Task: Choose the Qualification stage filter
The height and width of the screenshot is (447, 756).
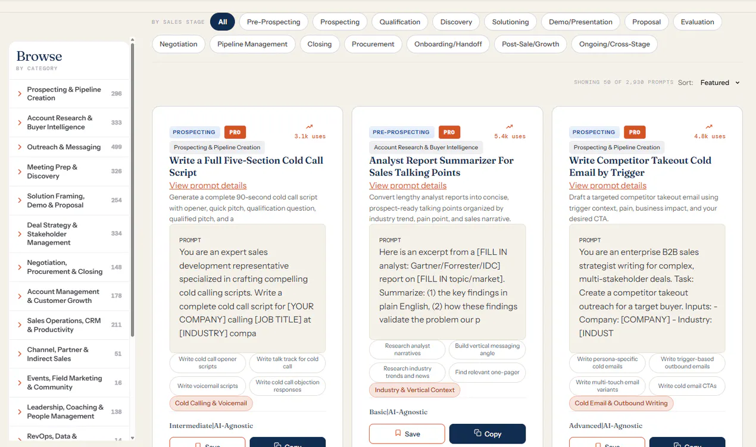Action: pyautogui.click(x=400, y=22)
